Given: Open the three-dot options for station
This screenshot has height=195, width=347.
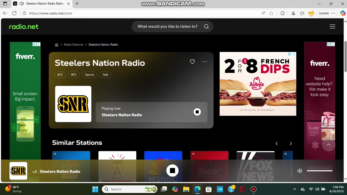Looking at the screenshot, I should coord(204,62).
